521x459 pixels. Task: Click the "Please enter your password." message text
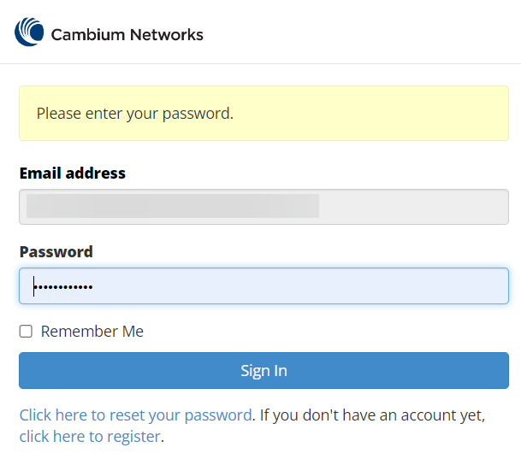click(134, 113)
